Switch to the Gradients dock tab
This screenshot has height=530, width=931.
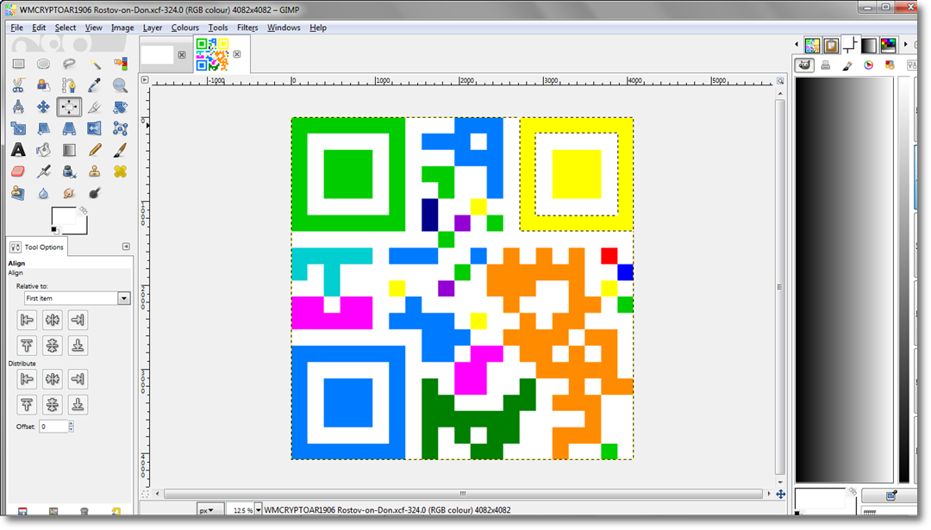[869, 45]
